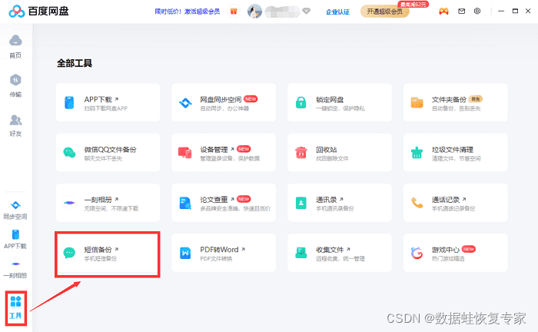Open the user avatar profile
This screenshot has width=538, height=332.
254,12
